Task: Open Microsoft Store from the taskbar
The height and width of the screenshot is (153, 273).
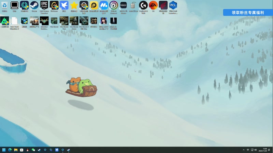Action: click(21, 150)
